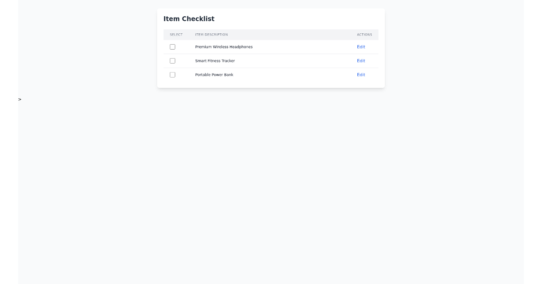542x284 pixels.
Task: Check the Premium Wireless Headphones checkbox
Action: 173,46
